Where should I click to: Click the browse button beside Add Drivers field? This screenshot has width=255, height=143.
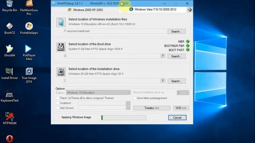click(x=128, y=108)
